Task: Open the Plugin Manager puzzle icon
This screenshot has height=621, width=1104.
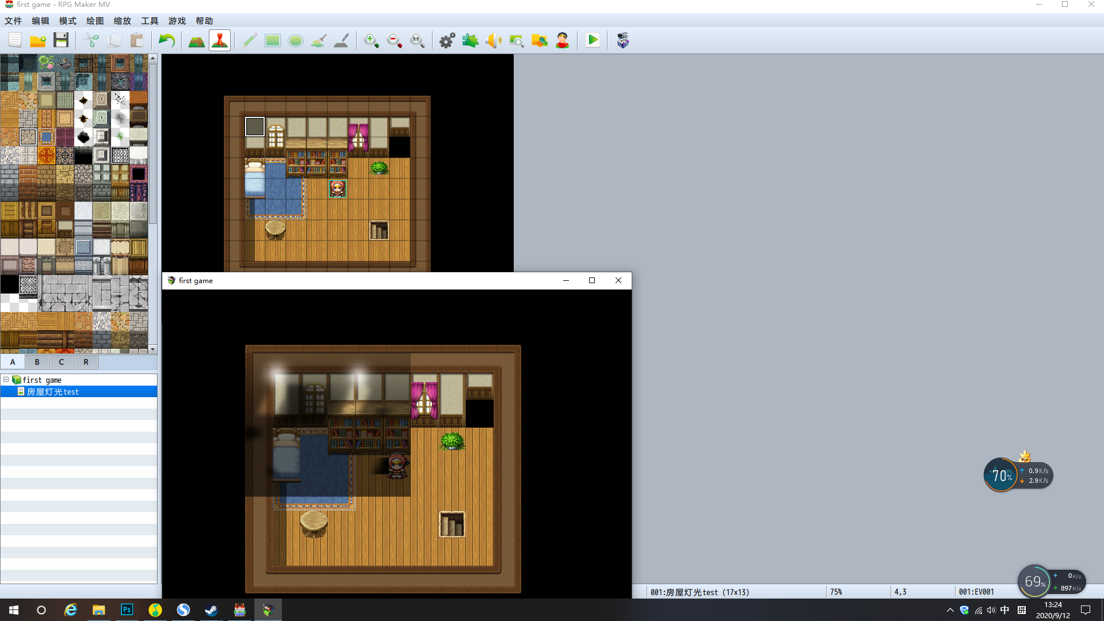Action: click(x=471, y=40)
